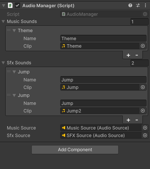Click the Music Source audio source field
150x169 pixels.
point(101,128)
